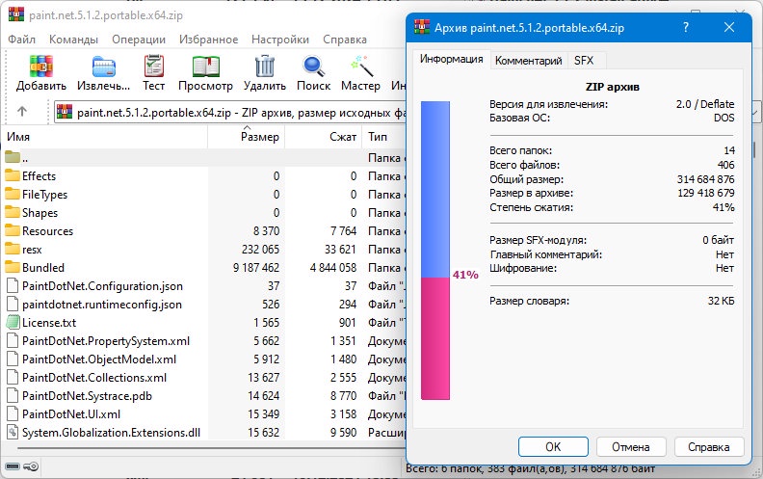Click Размер в архиве value 129 418 679

[x=705, y=193]
